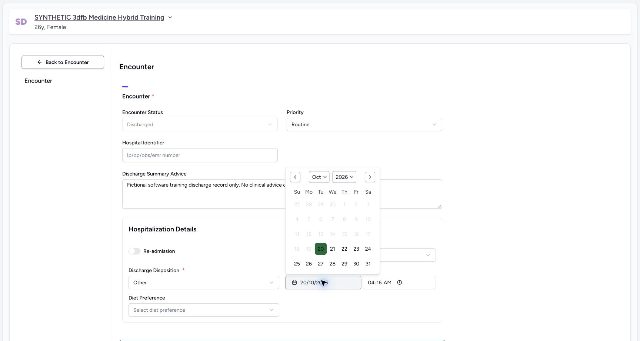This screenshot has width=640, height=341.
Task: Select October 24 in the calendar
Action: pos(368,249)
